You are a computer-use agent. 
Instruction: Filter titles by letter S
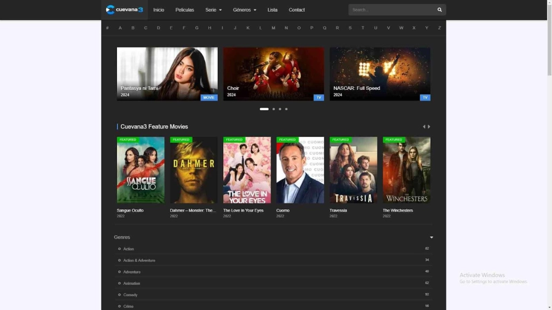[350, 28]
